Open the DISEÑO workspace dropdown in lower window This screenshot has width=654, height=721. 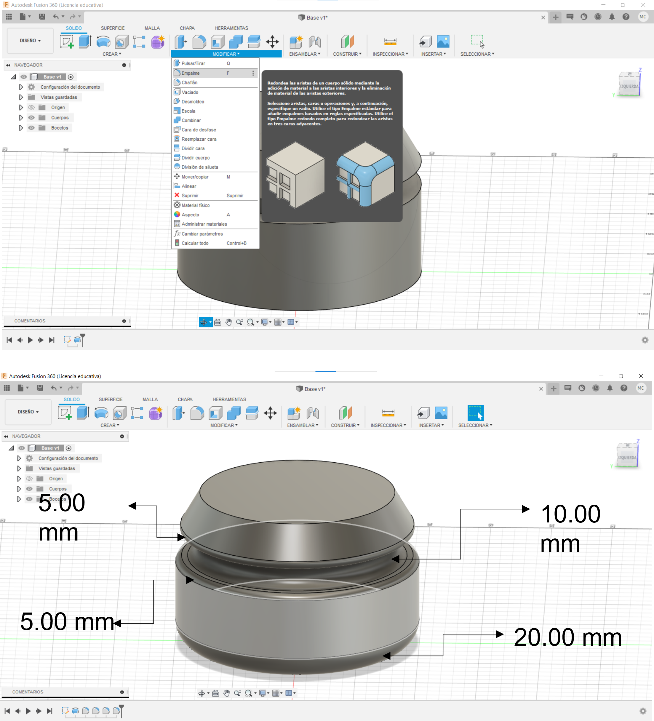28,412
